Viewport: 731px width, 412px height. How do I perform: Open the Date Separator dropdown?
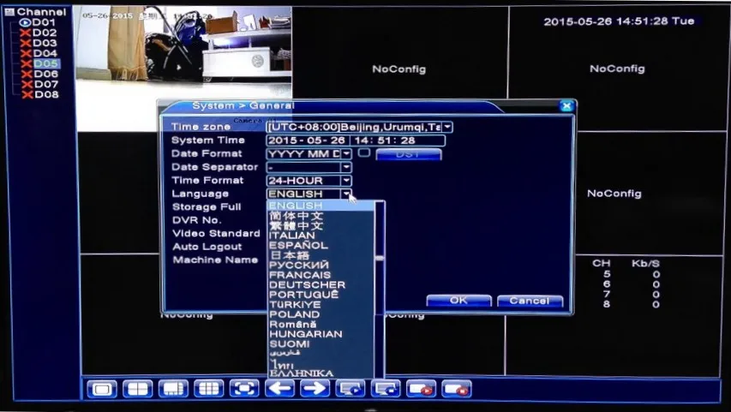coord(346,167)
